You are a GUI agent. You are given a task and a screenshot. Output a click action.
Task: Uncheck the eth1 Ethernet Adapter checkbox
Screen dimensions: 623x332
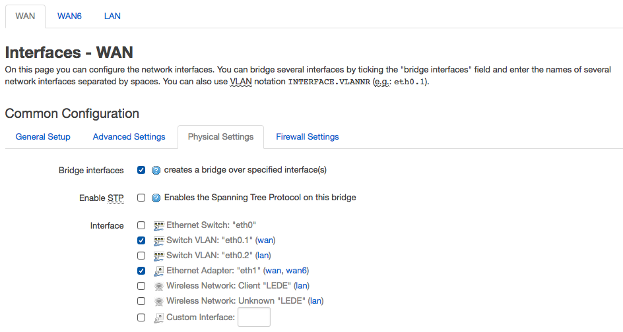click(141, 271)
